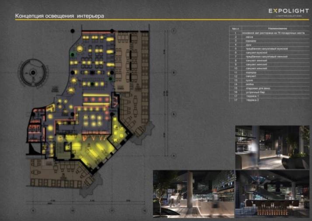Click the brightly lit yellow room in the floor plan
This screenshot has width=312, height=221.
(x=94, y=148)
